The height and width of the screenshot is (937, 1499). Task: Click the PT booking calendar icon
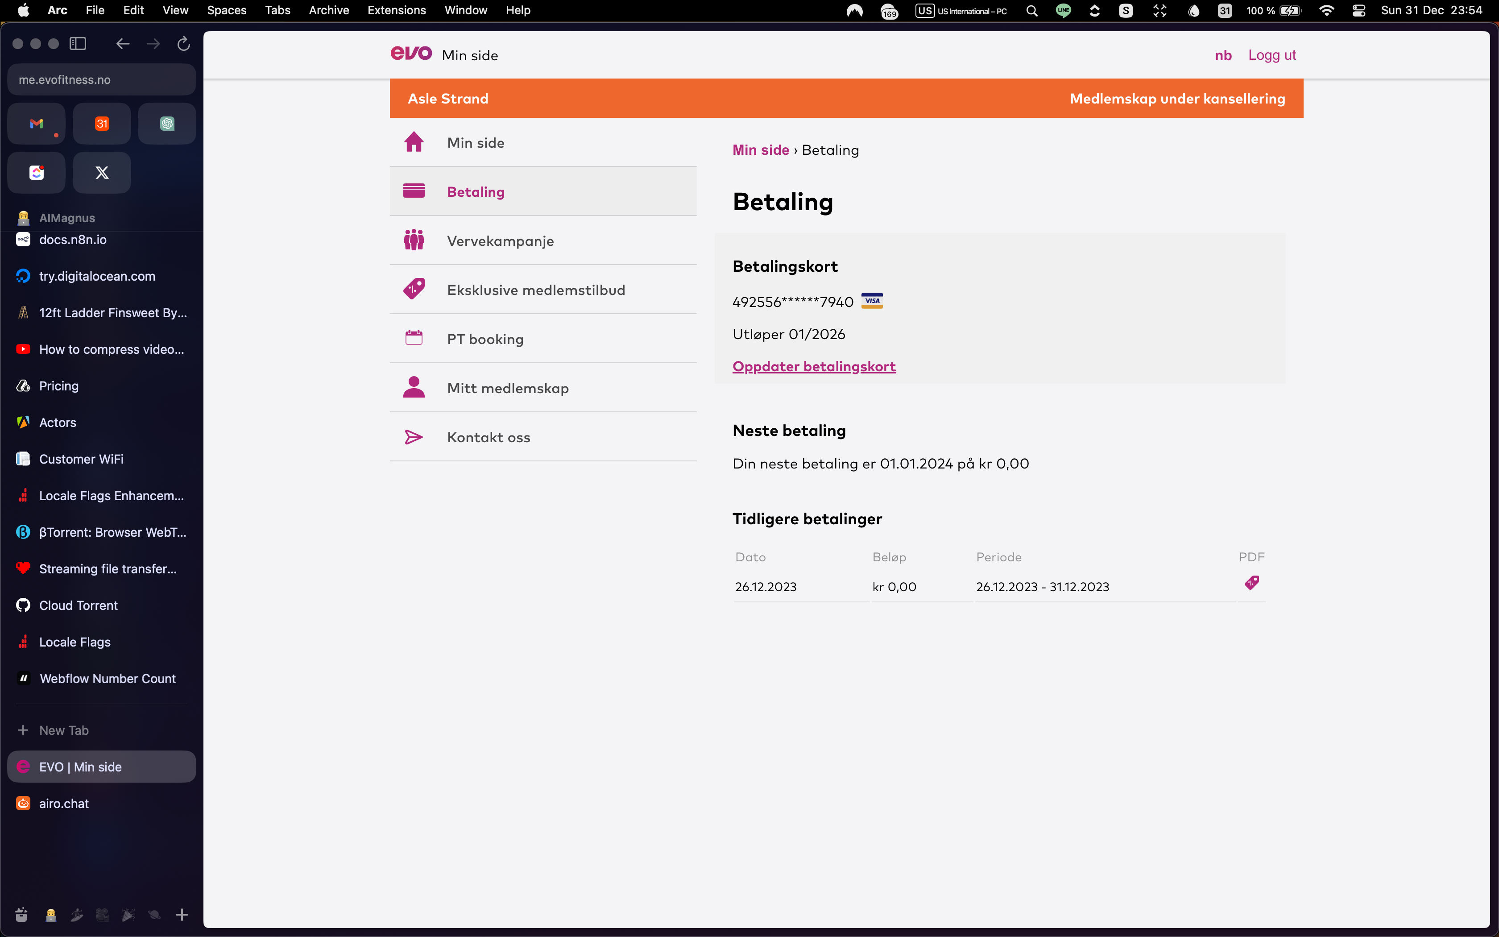pyautogui.click(x=414, y=338)
